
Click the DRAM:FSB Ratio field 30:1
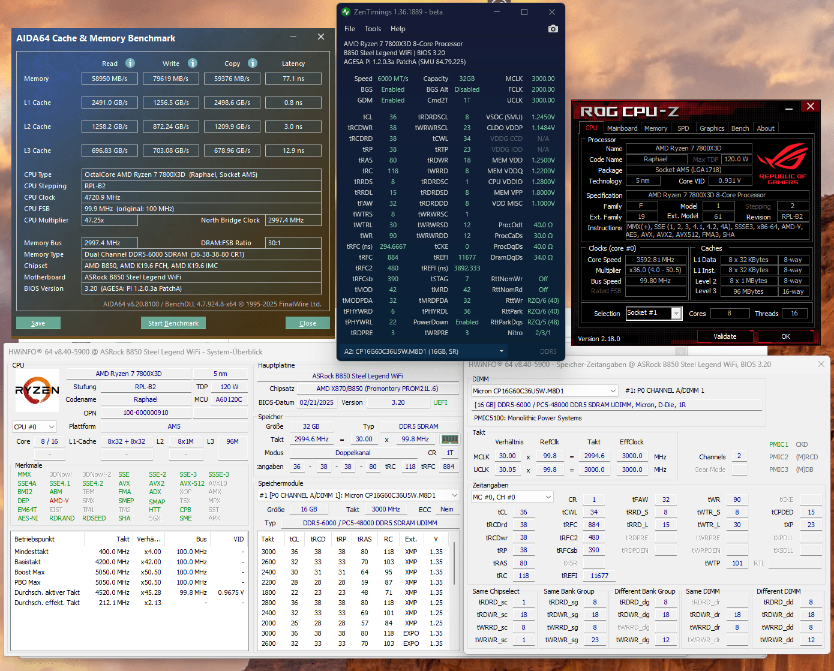click(x=293, y=243)
